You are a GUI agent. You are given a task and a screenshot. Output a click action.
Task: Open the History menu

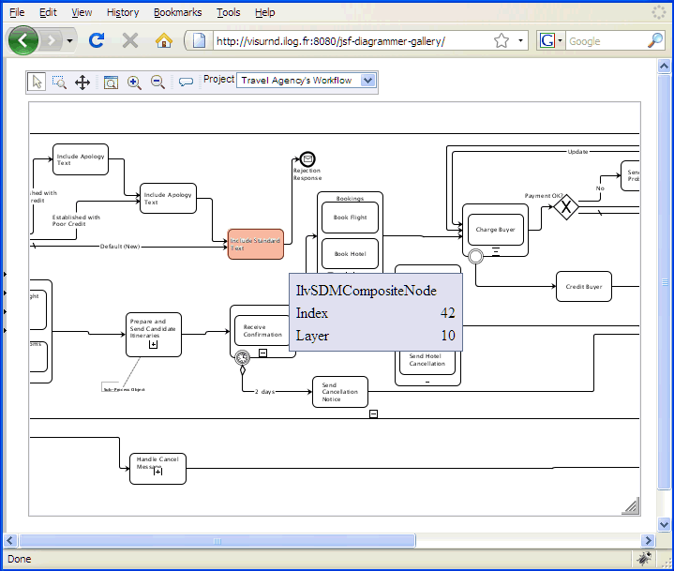(123, 12)
